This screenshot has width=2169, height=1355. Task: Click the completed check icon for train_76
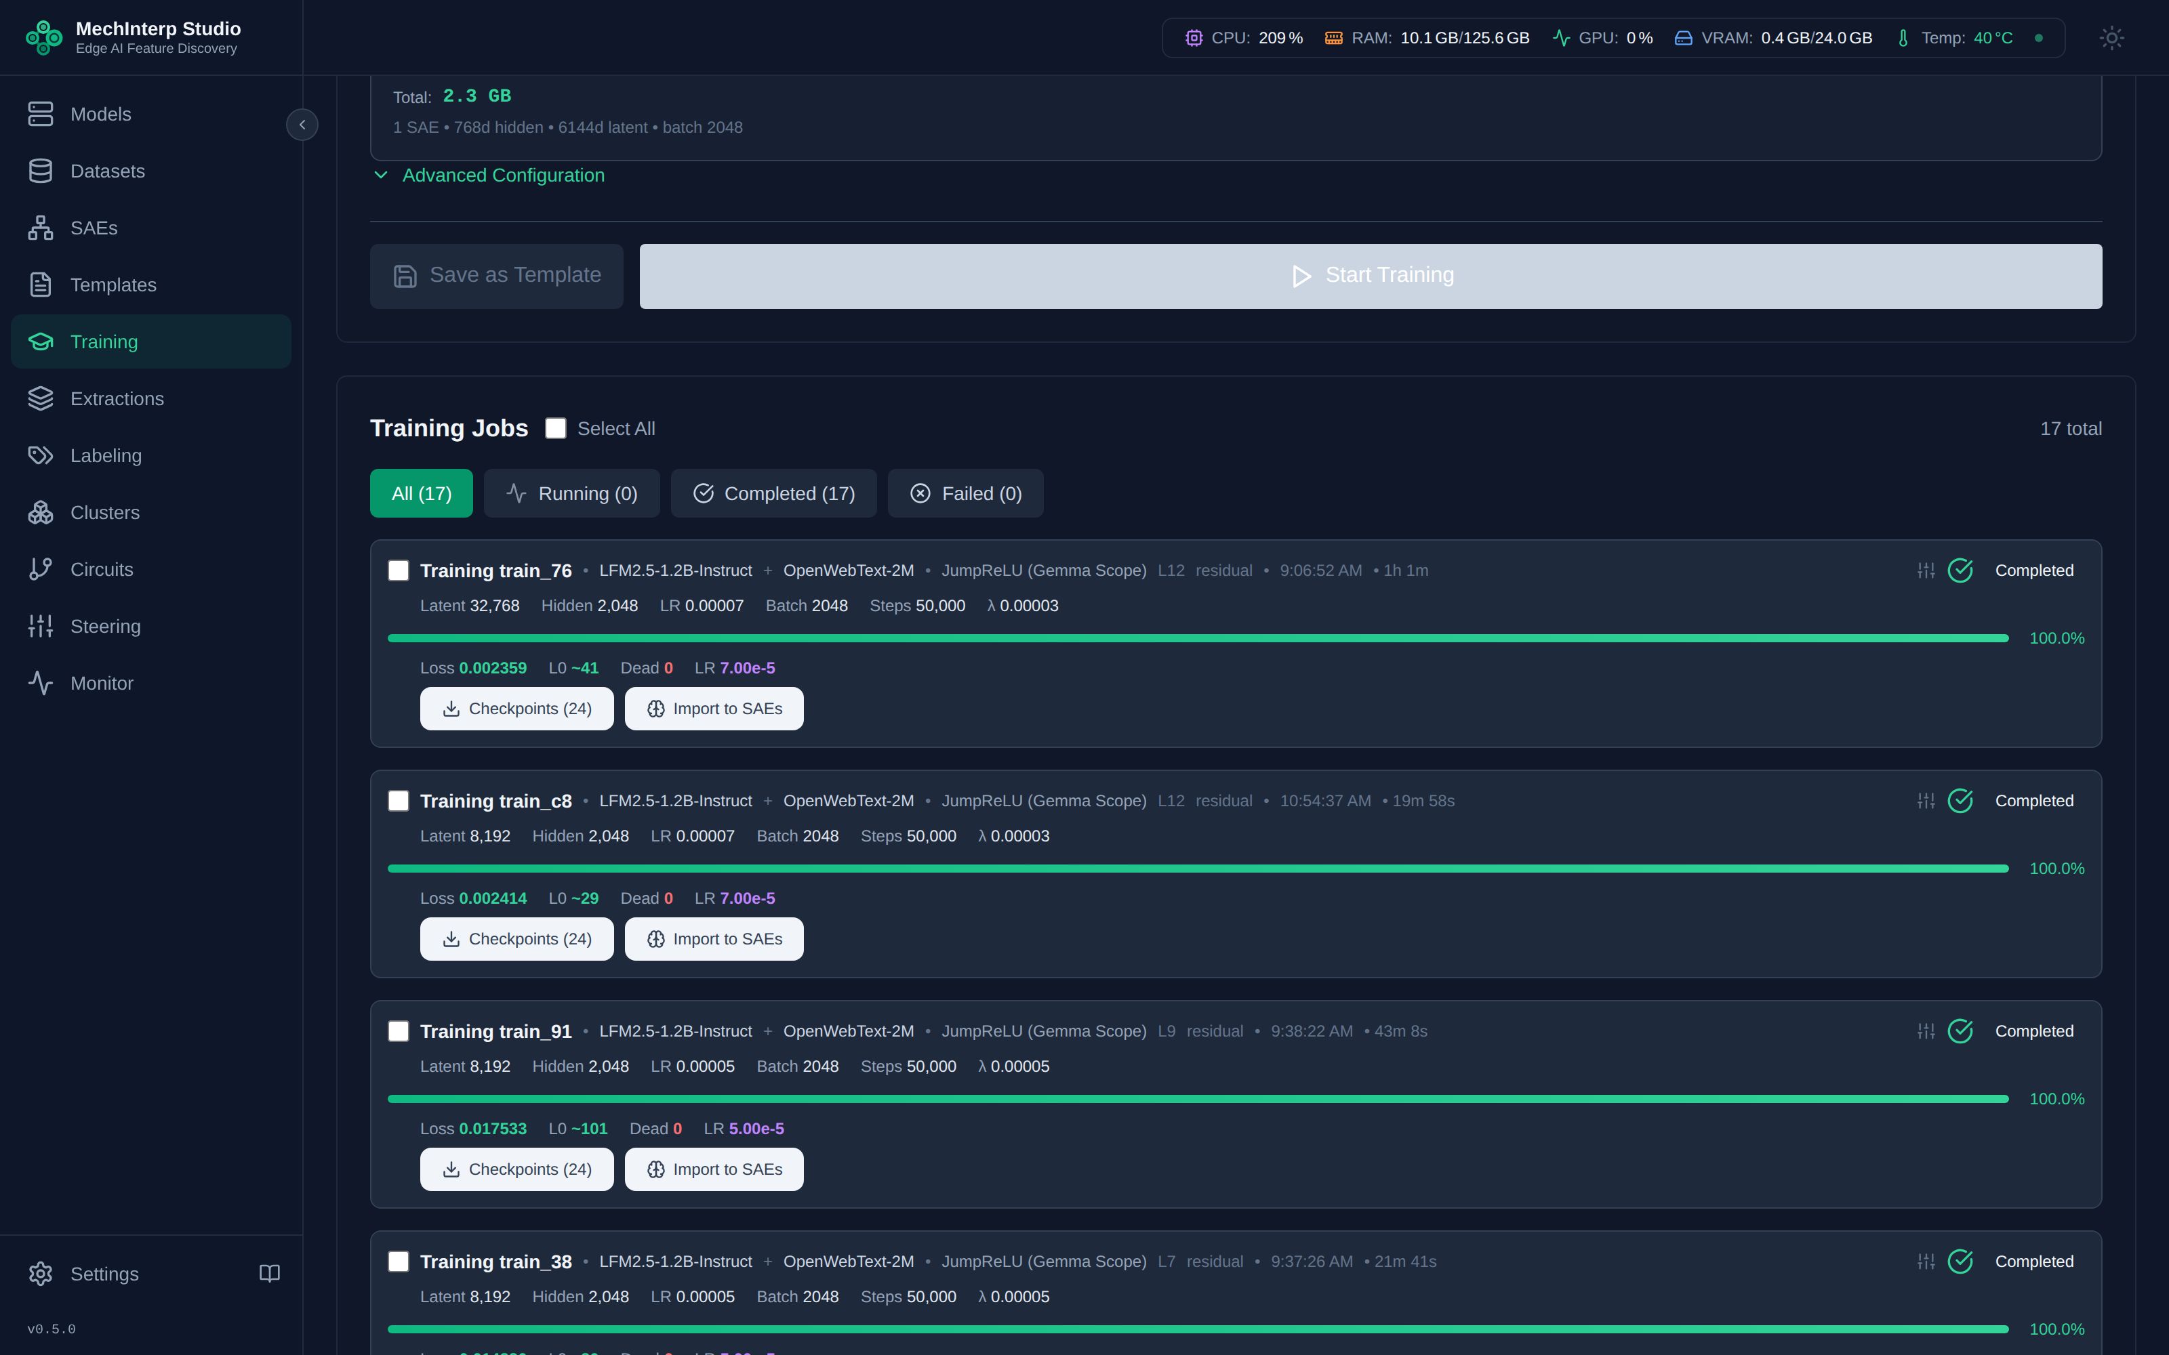click(1961, 570)
